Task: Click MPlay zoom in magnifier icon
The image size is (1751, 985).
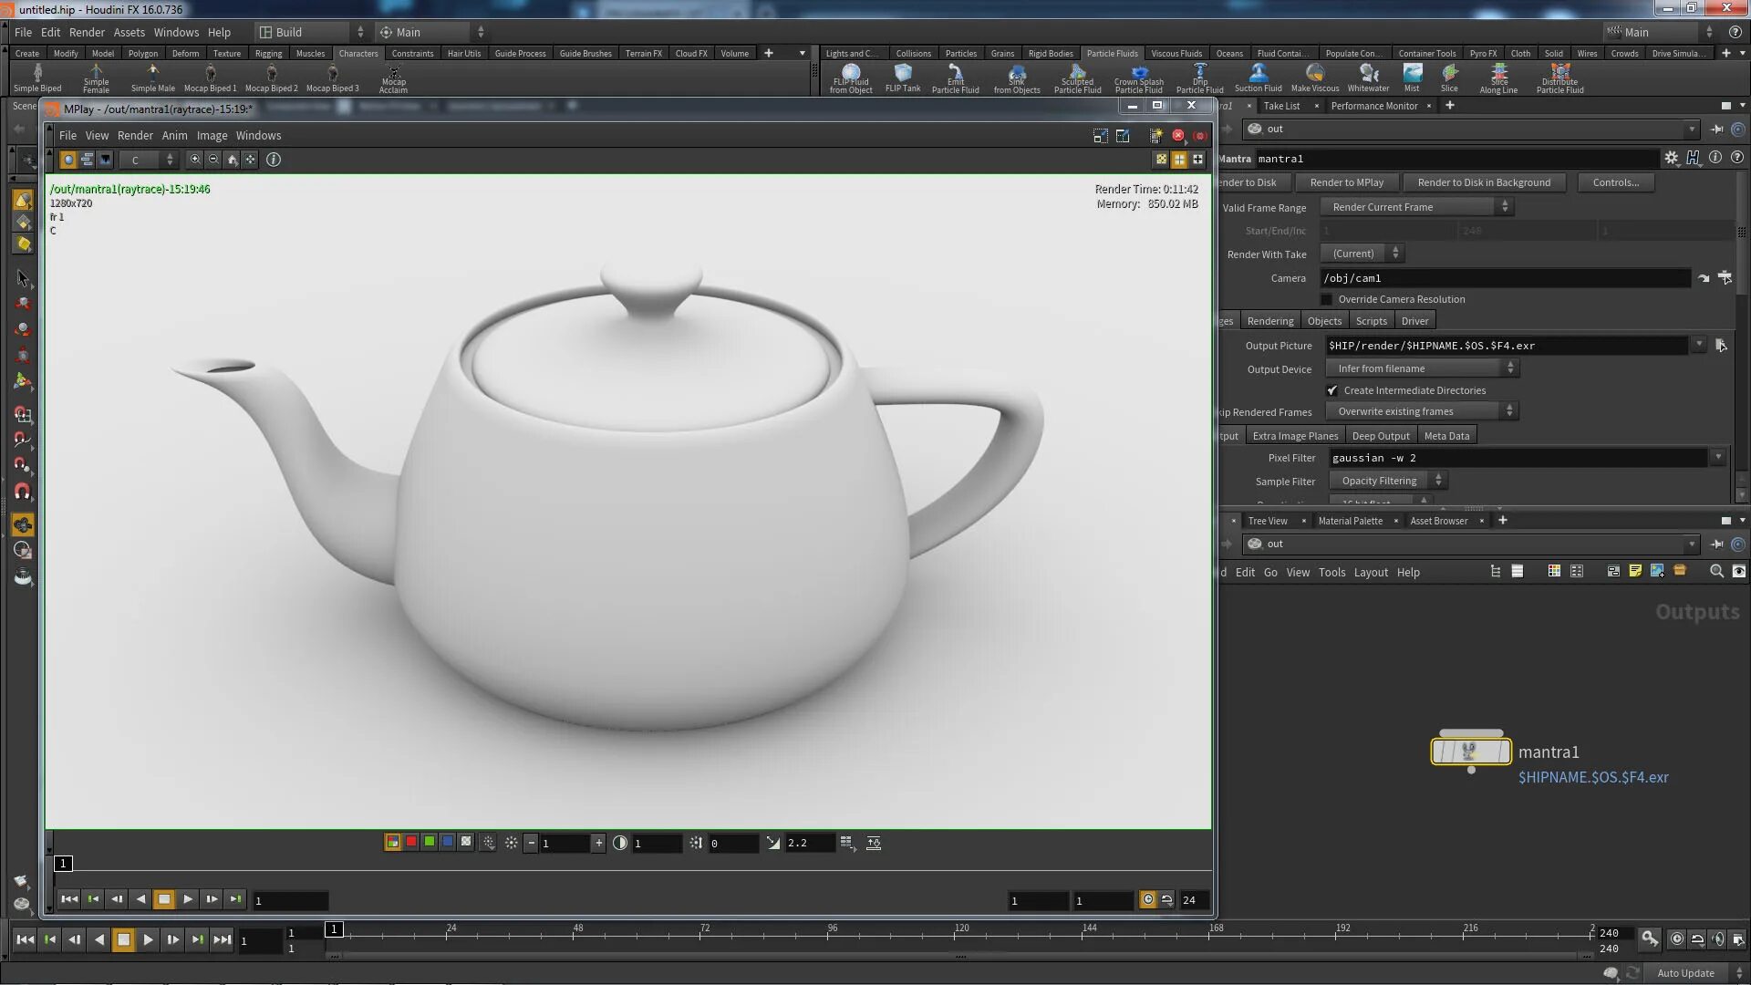Action: (194, 160)
